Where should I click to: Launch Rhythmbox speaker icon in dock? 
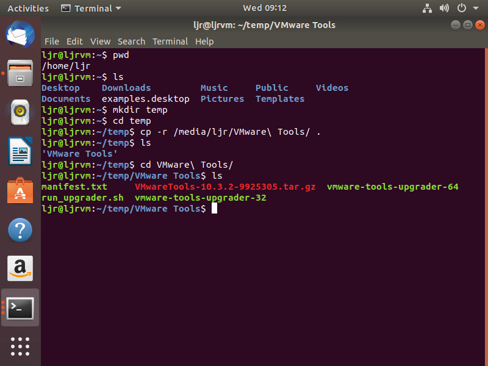pyautogui.click(x=20, y=112)
